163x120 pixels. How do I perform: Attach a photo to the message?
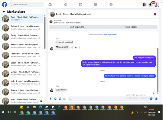pyautogui.click(x=55, y=99)
